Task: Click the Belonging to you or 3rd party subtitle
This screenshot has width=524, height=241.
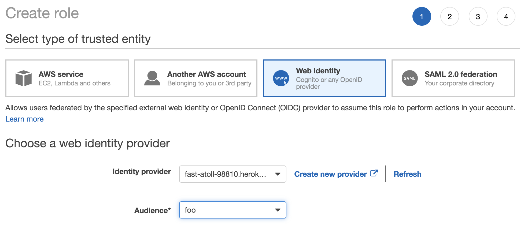Action: [x=209, y=83]
